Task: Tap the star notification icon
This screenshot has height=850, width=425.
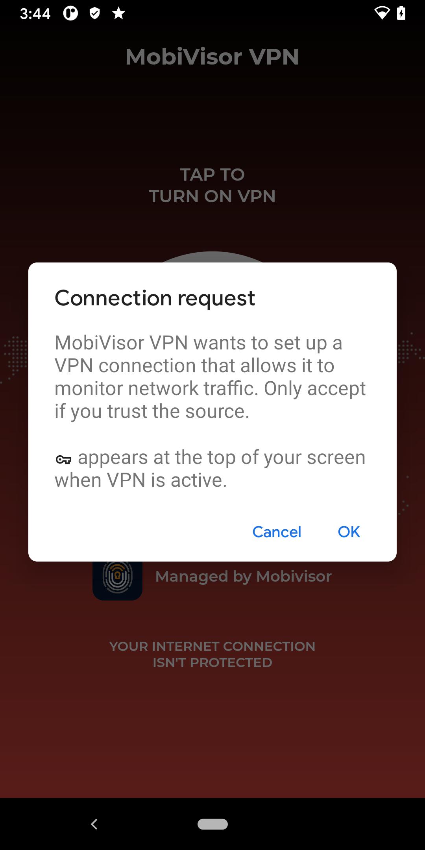Action: tap(118, 14)
